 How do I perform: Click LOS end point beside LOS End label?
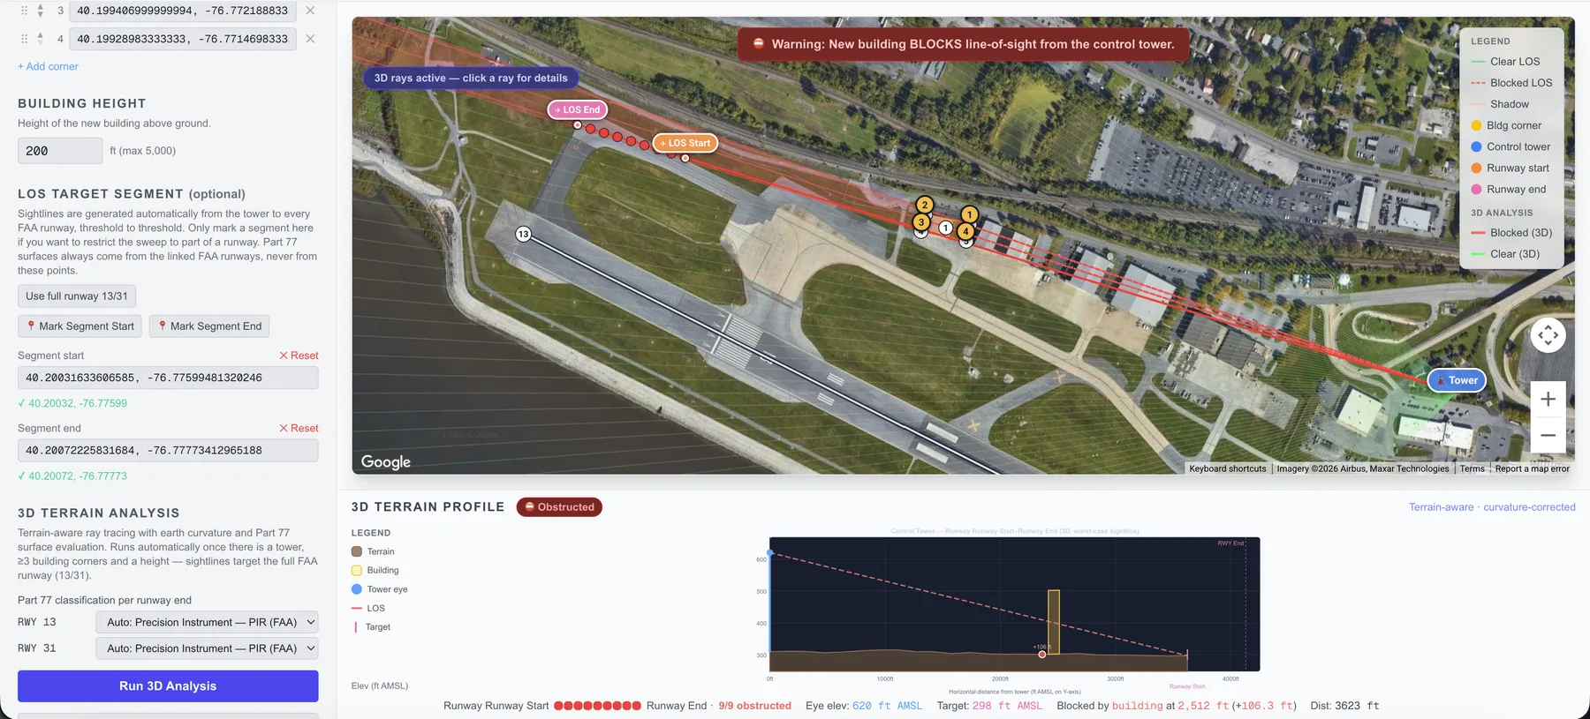(578, 125)
